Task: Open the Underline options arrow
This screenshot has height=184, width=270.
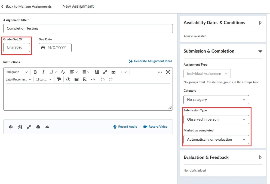Action: (x=56, y=72)
